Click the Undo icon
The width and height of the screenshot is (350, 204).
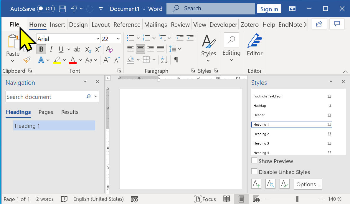[74, 9]
